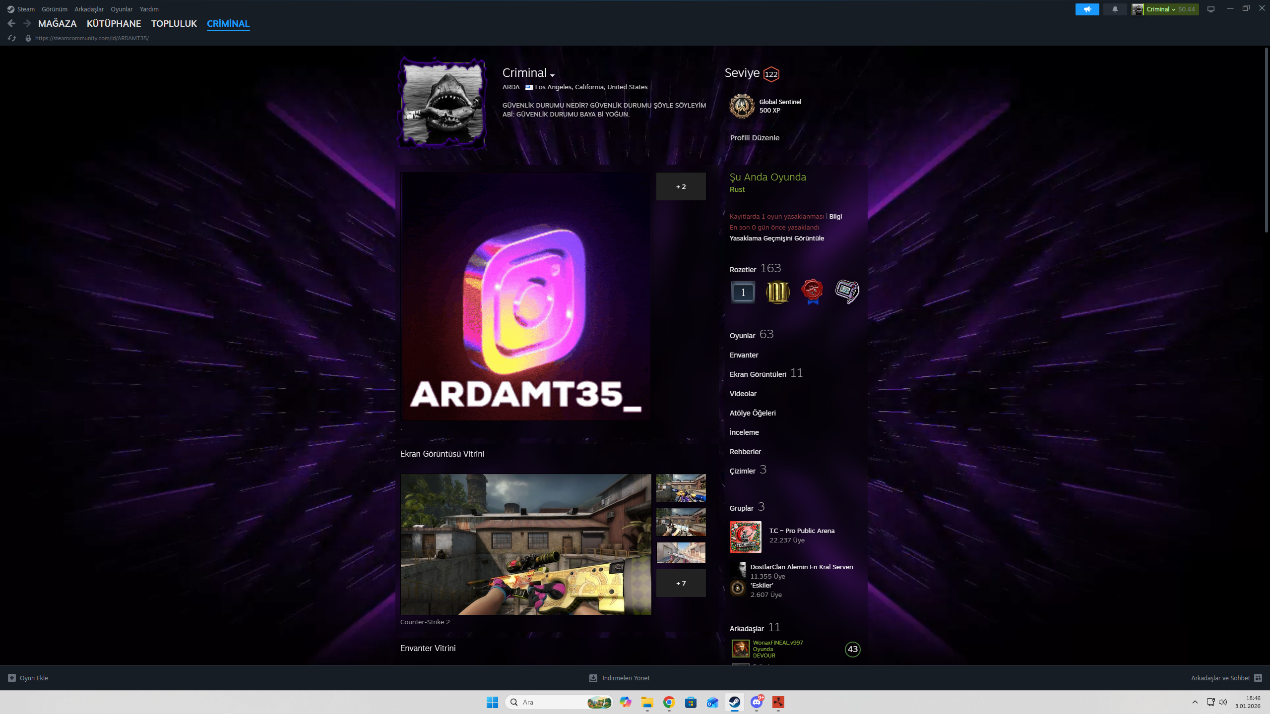Viewport: 1270px width, 714px height.
Task: Open the Arkadaşlar menu in the title bar
Action: 89,9
